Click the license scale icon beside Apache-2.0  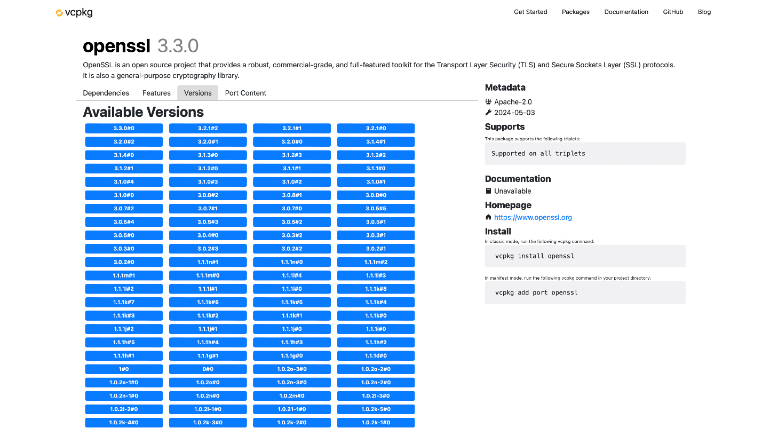pyautogui.click(x=488, y=101)
